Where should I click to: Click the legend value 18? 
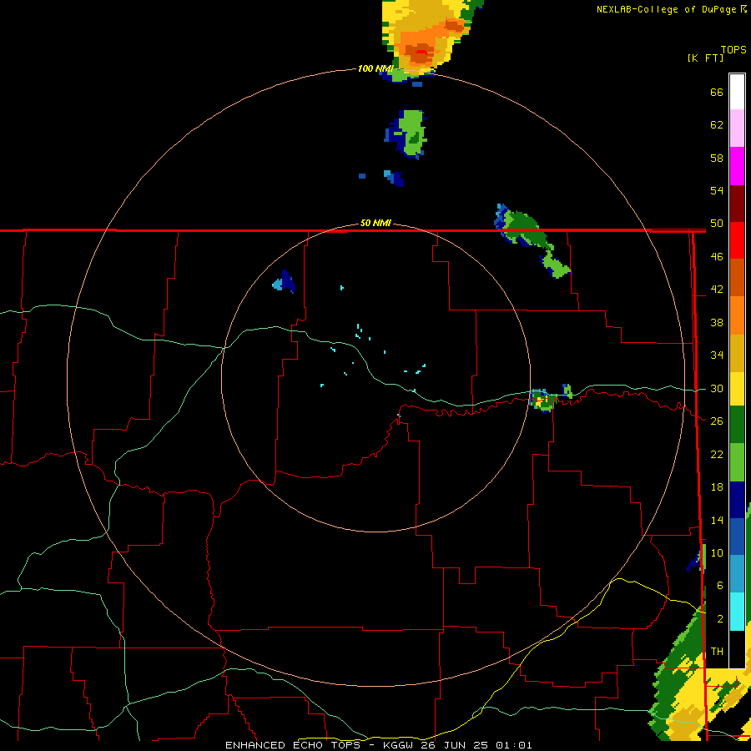coord(717,487)
